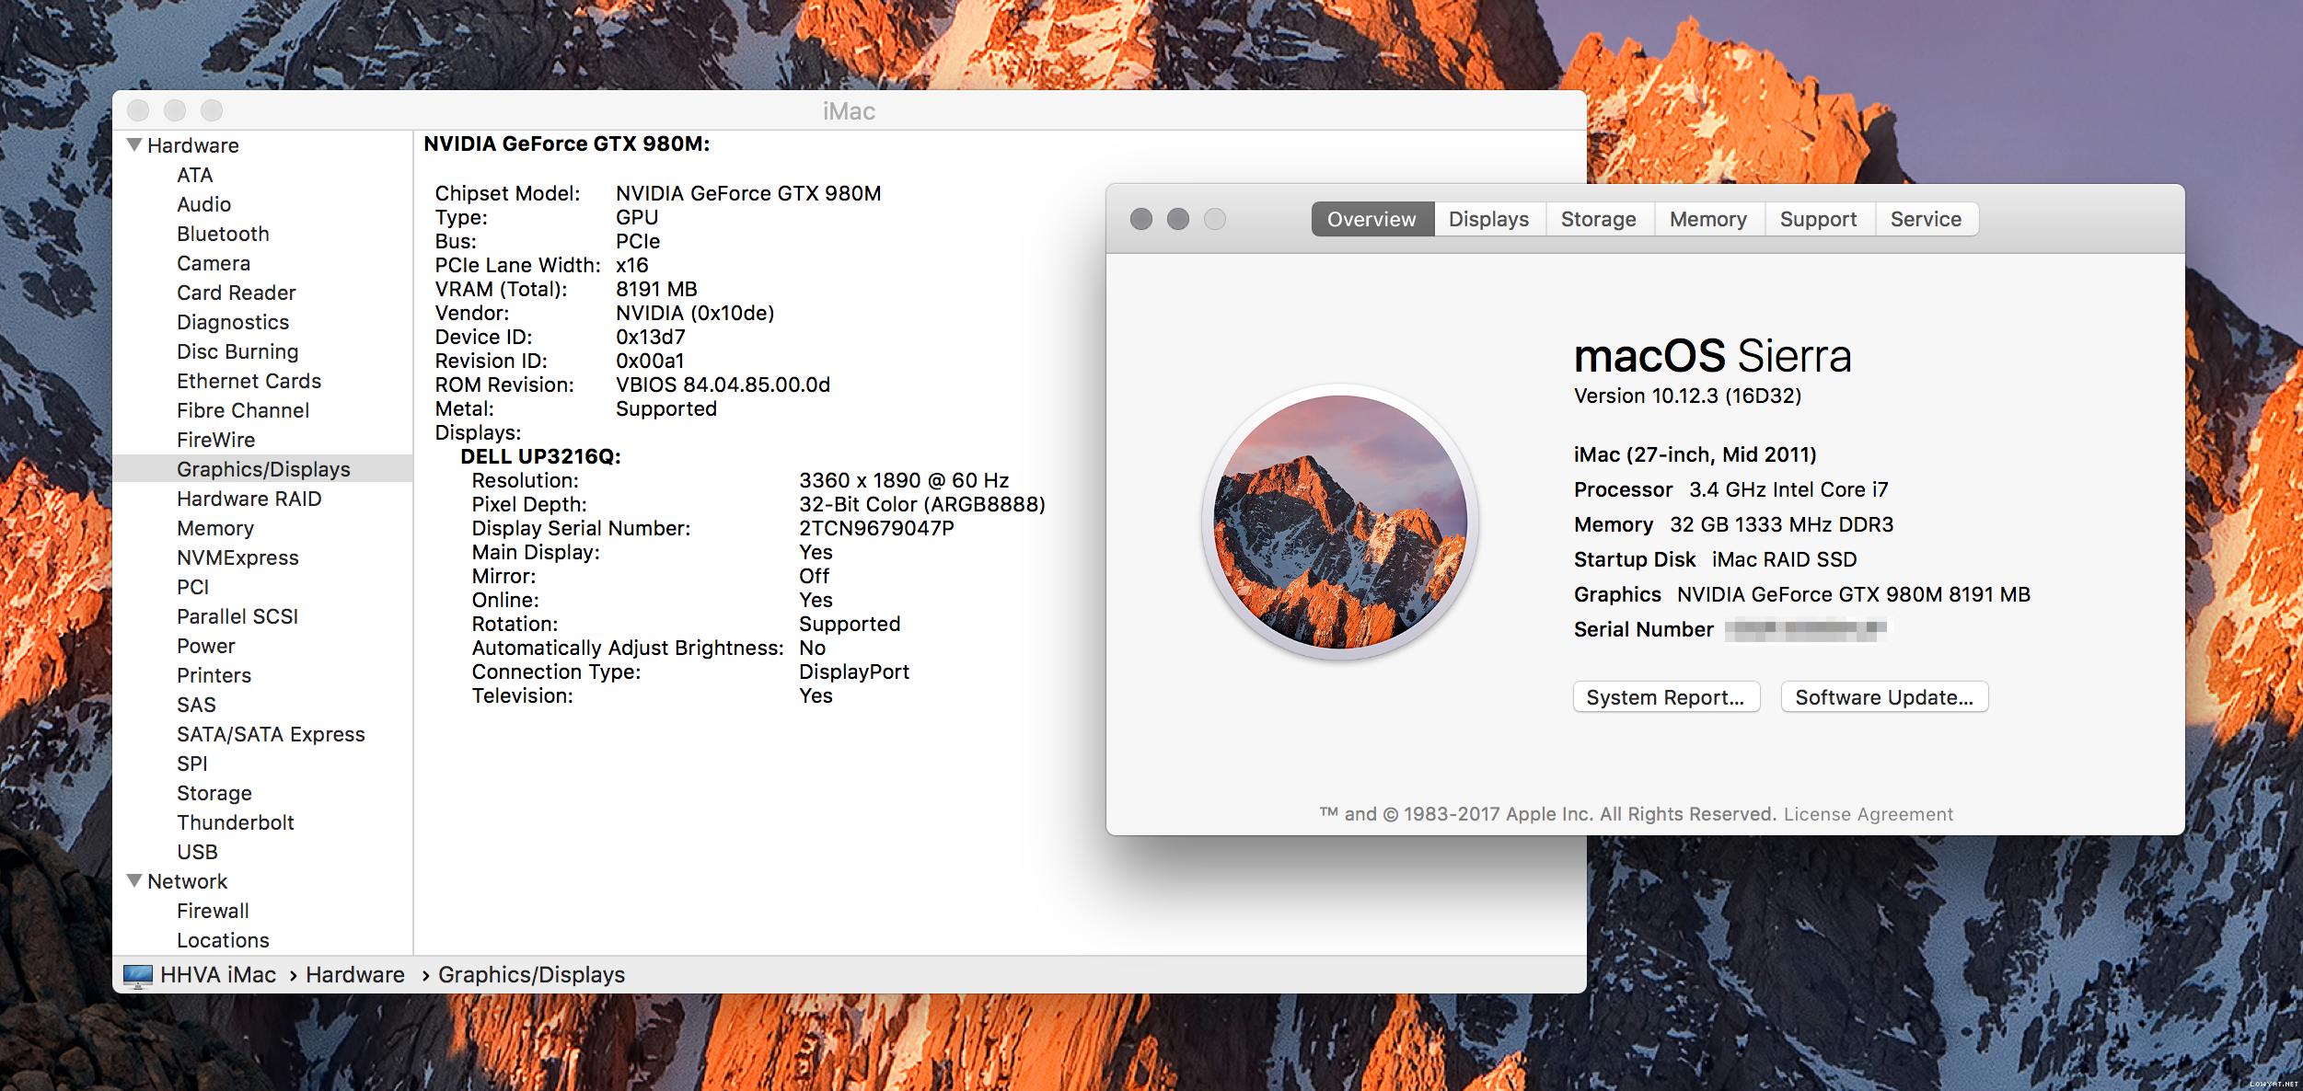The height and width of the screenshot is (1091, 2303).
Task: Click Hardware in the bottom path bar
Action: click(x=354, y=975)
